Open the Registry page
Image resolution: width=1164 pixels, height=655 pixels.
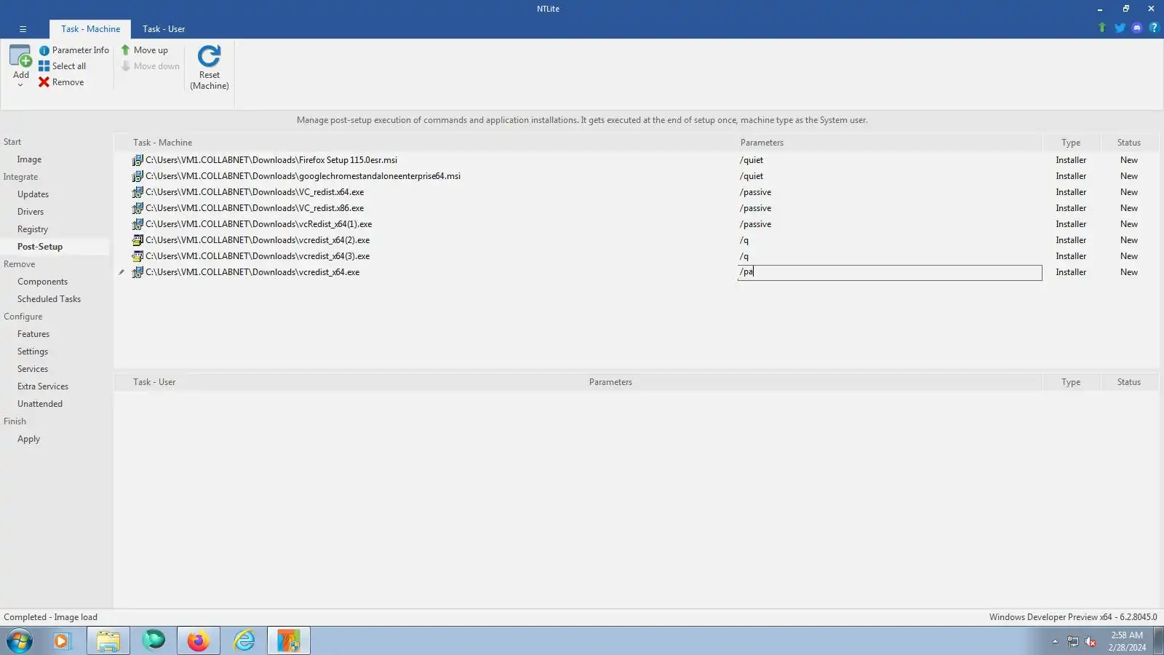point(33,229)
